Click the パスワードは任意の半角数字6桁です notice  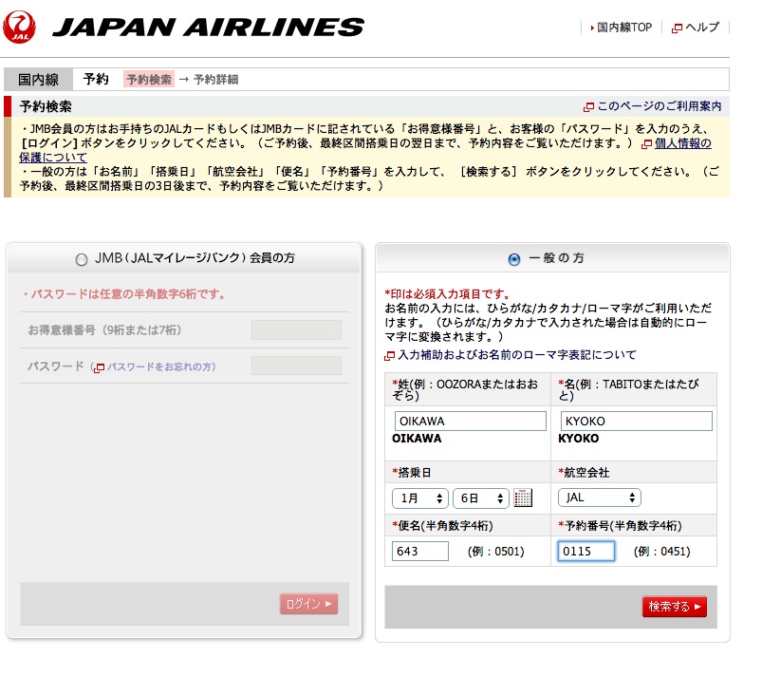coord(124,294)
